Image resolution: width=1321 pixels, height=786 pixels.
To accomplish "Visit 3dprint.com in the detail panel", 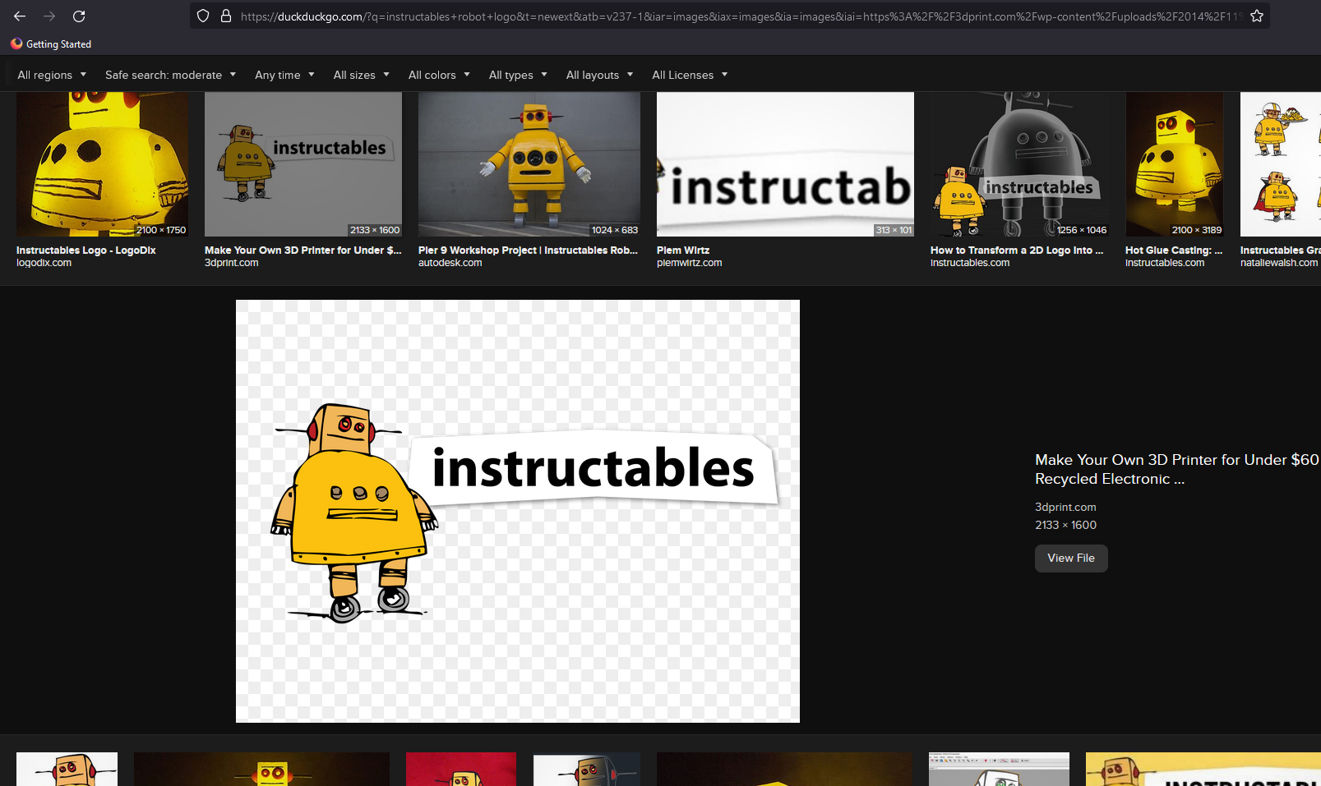I will (x=1065, y=507).
